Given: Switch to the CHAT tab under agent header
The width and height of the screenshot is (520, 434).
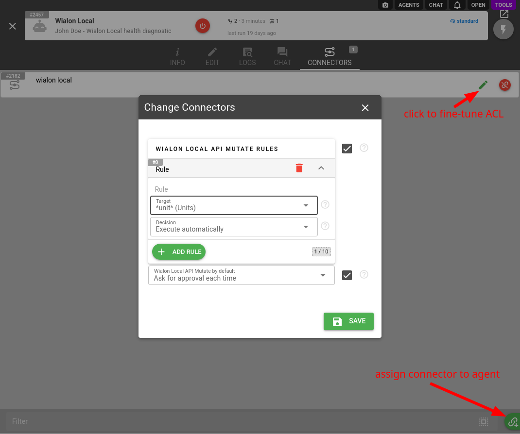Looking at the screenshot, I should pyautogui.click(x=282, y=57).
